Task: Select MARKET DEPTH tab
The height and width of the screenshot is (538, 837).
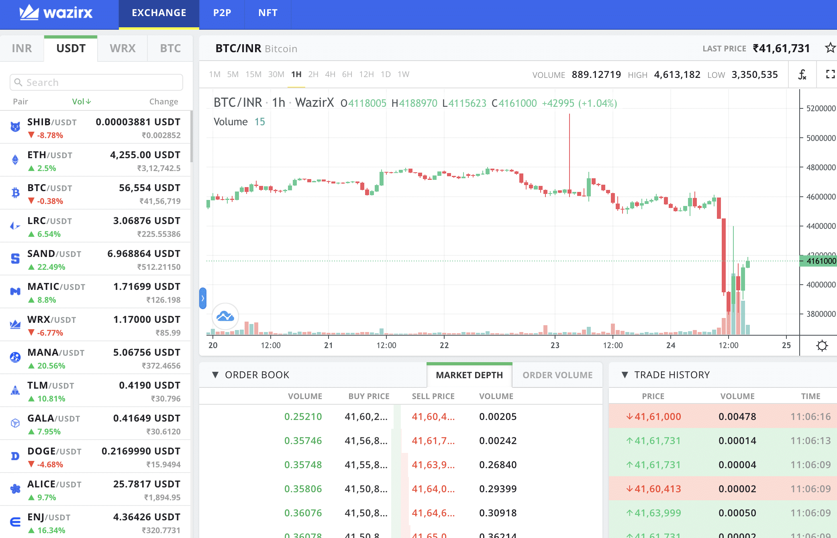Action: (469, 375)
